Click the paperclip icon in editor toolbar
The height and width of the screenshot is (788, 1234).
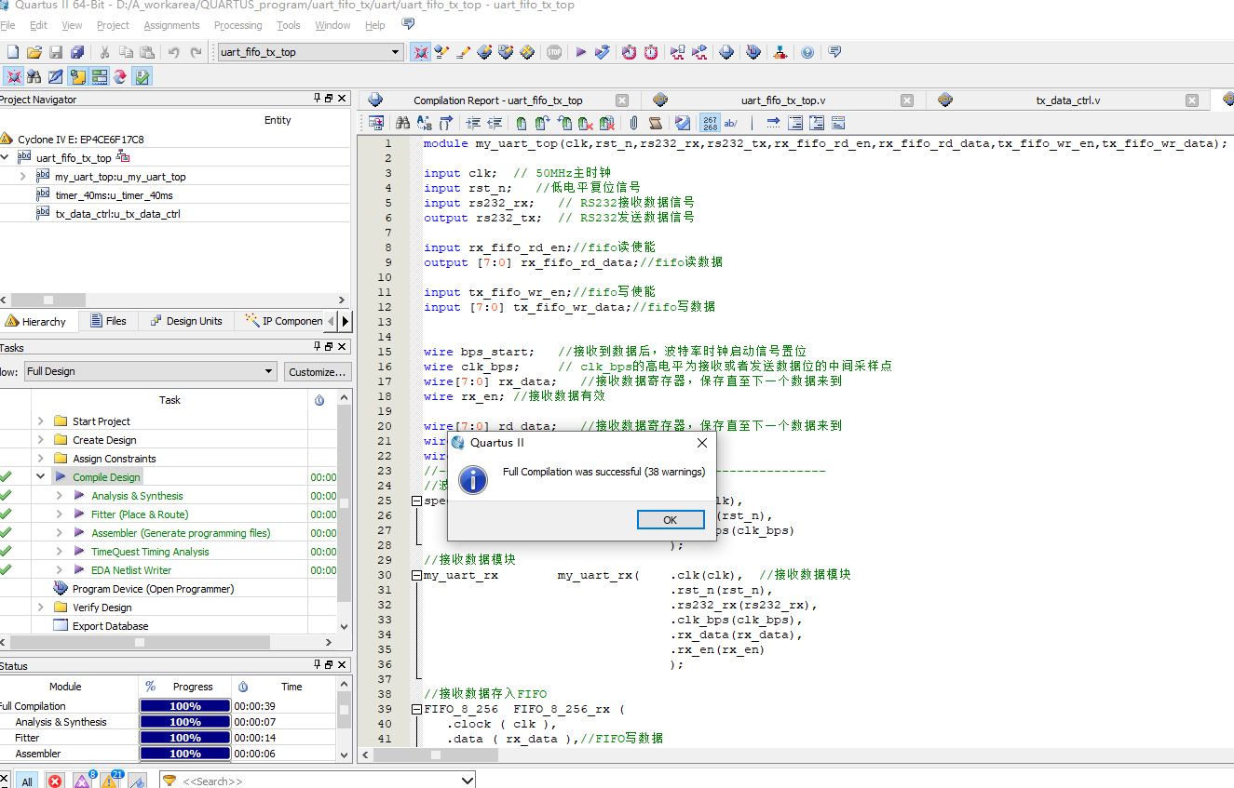pyautogui.click(x=633, y=123)
